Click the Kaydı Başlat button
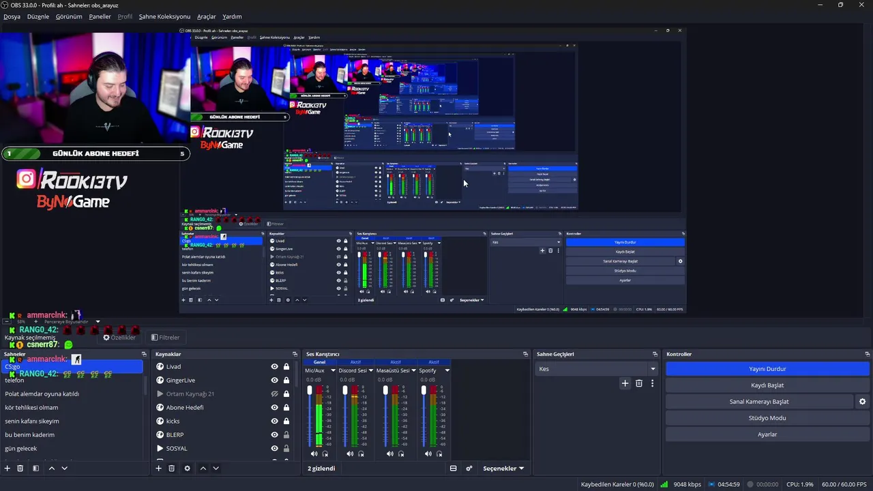This screenshot has height=491, width=873. tap(767, 385)
